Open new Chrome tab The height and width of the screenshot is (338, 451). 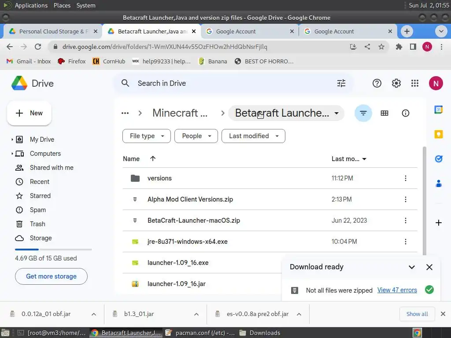pyautogui.click(x=407, y=31)
